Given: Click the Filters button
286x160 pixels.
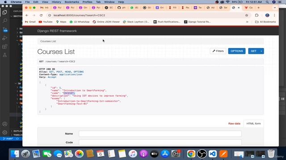Looking at the screenshot, I should pos(218,51).
